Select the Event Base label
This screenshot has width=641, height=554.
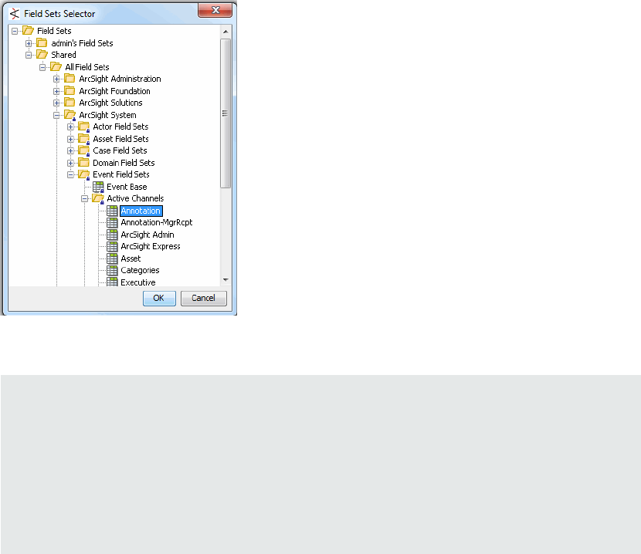pyautogui.click(x=127, y=187)
